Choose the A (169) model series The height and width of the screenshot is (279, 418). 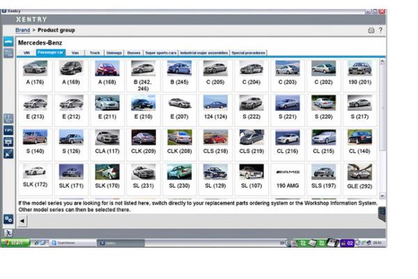pyautogui.click(x=71, y=76)
